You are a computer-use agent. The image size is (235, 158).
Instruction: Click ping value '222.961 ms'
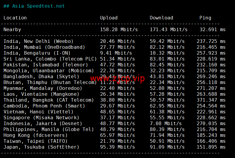(211, 112)
